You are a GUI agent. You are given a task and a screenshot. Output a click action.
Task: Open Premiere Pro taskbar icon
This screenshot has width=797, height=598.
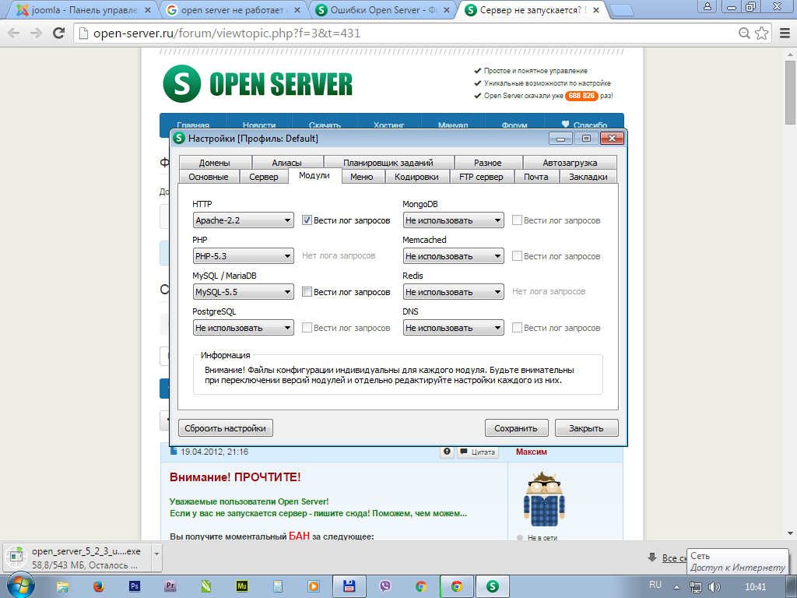click(170, 586)
